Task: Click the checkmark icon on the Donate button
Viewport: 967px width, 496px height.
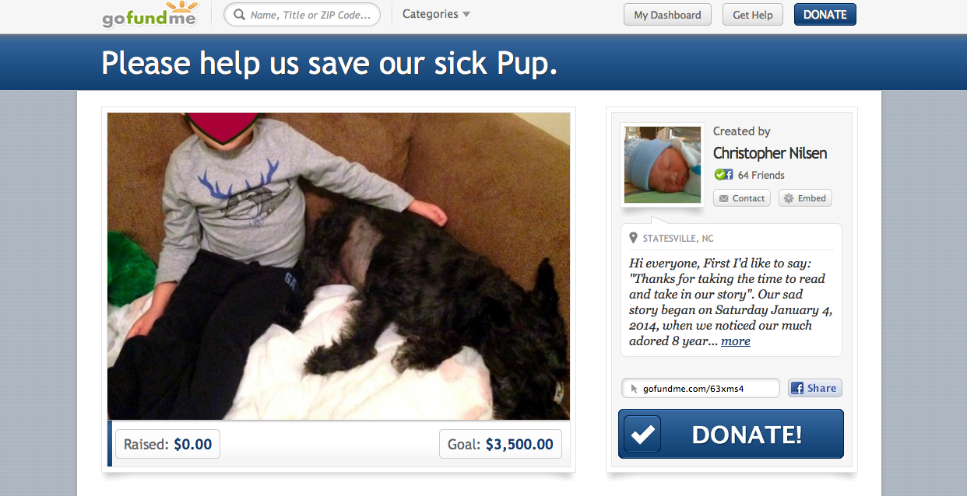Action: tap(642, 434)
